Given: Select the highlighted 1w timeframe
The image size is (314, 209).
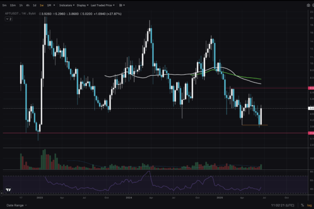Looking at the screenshot, I should (x=41, y=5).
